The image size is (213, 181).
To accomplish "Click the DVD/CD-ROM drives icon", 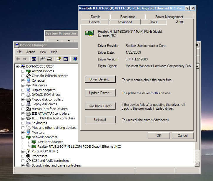I will point(28,94).
